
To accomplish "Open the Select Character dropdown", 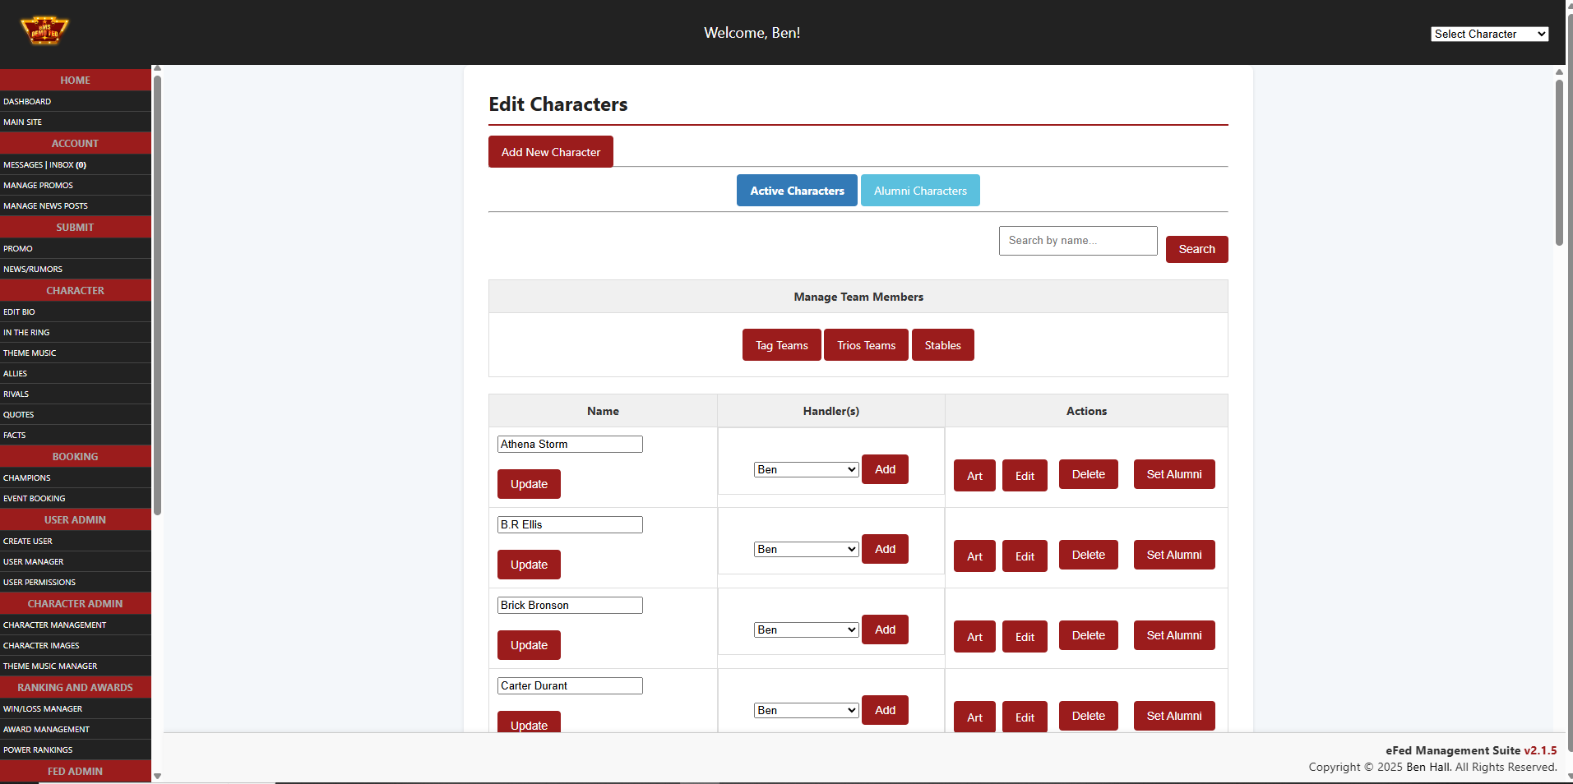I will 1489,34.
